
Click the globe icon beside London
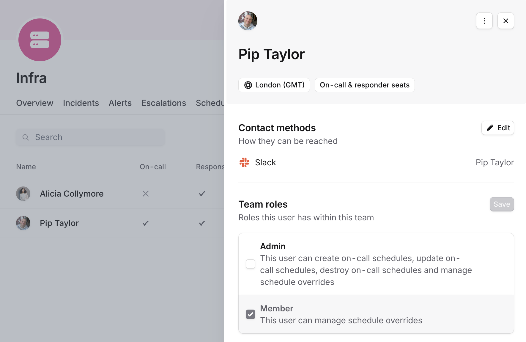coord(248,85)
